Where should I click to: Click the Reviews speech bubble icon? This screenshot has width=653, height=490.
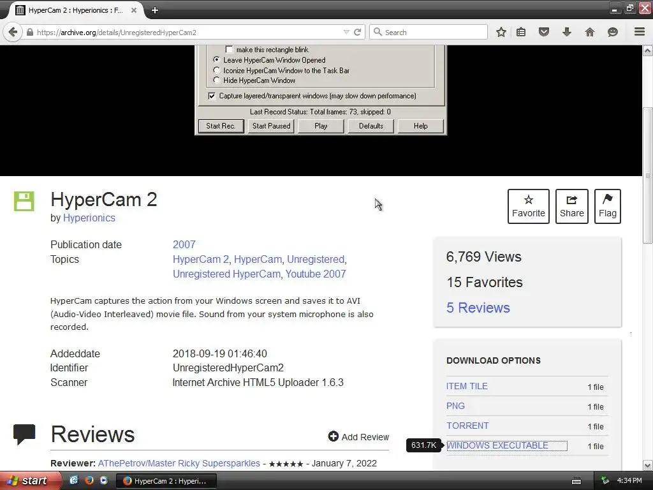point(24,434)
